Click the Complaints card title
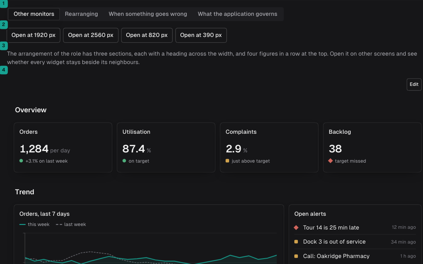This screenshot has height=264, width=423. pos(241,132)
